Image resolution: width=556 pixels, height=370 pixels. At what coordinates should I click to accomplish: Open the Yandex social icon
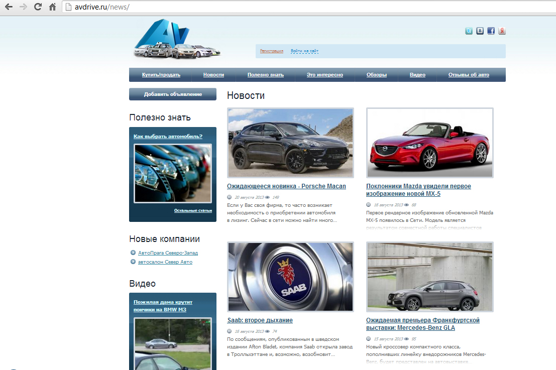click(502, 31)
